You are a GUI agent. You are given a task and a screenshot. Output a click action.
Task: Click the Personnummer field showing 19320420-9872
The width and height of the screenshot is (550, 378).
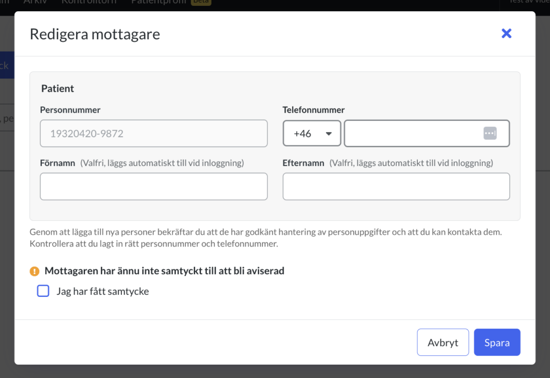point(154,133)
